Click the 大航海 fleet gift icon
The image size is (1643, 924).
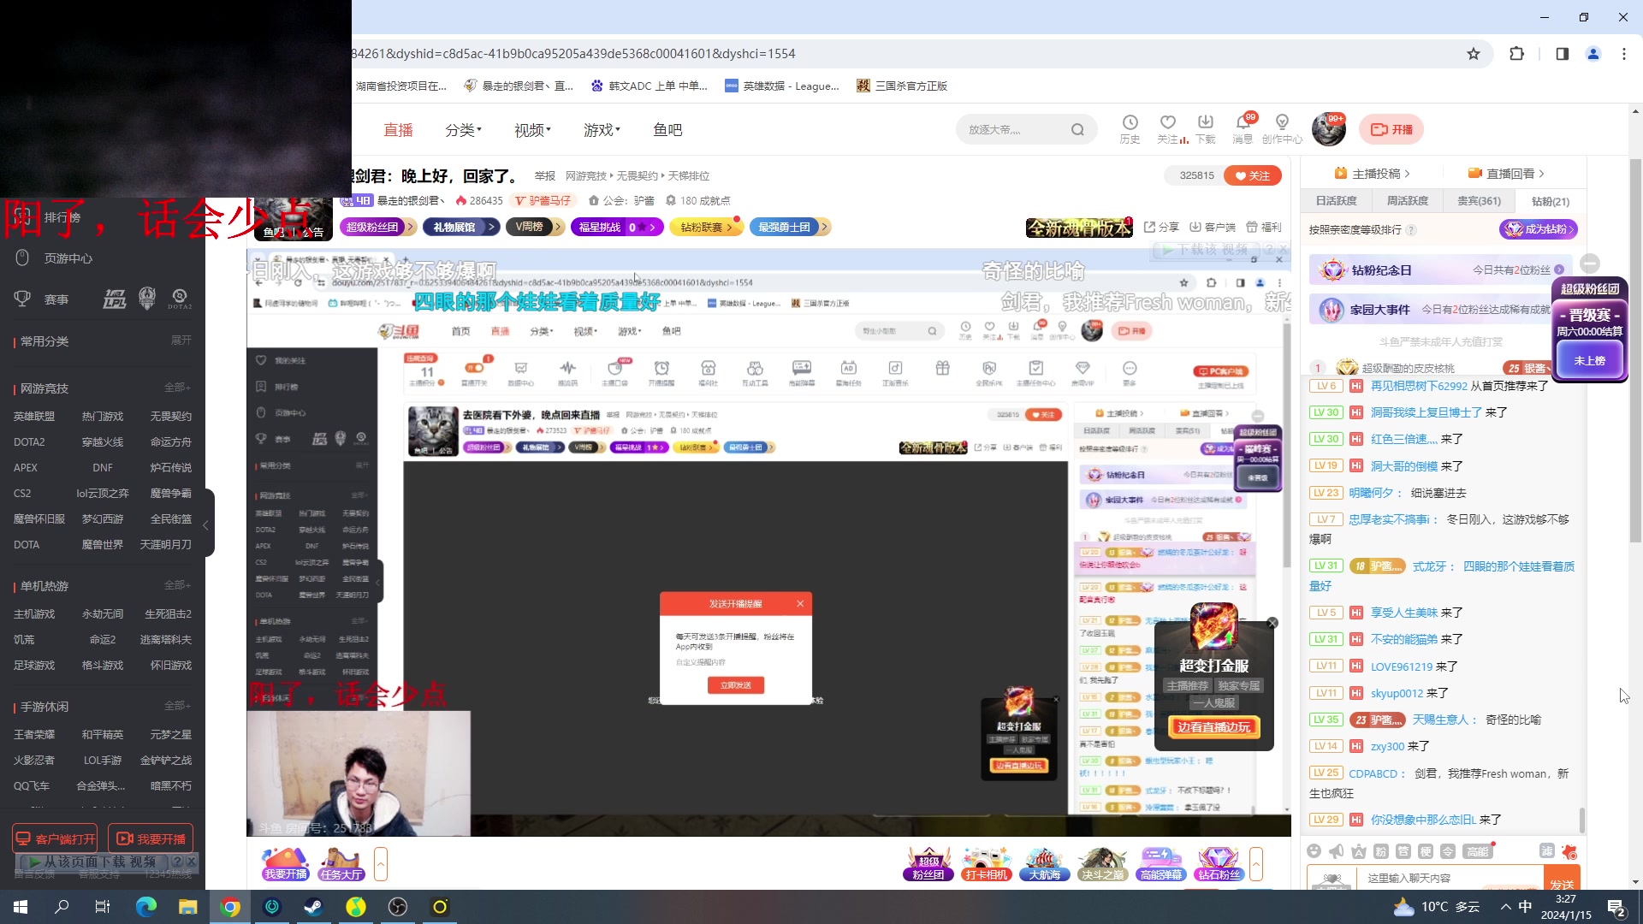[1044, 864]
